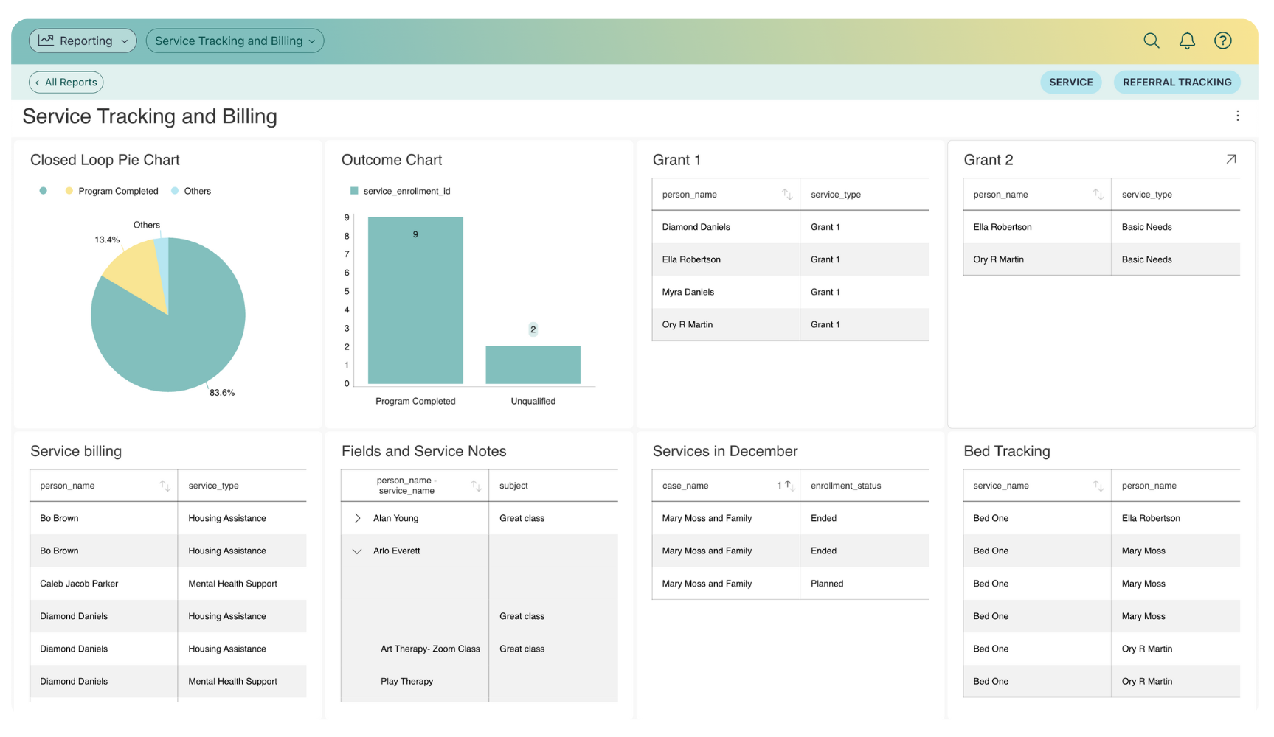The height and width of the screenshot is (737, 1274).
Task: Go back using All Reports button
Action: (66, 82)
